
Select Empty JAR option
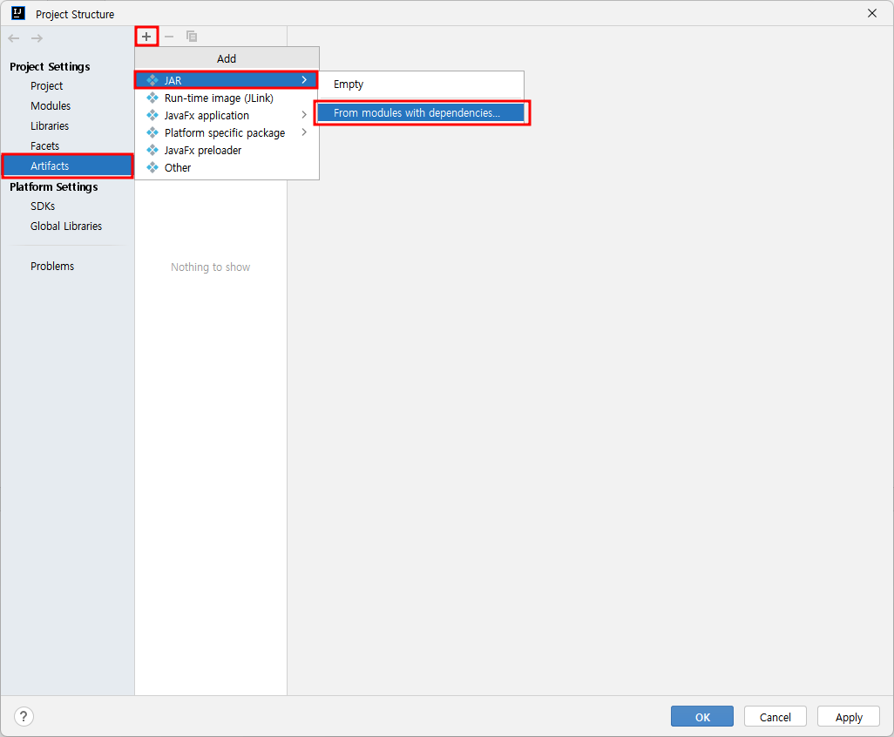[x=421, y=85]
